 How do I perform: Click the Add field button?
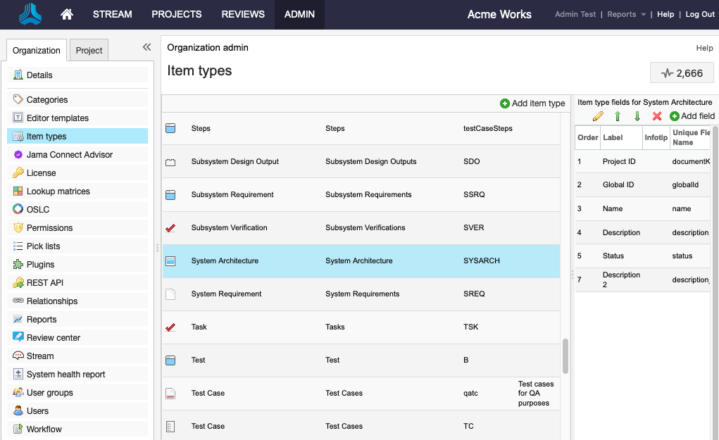(692, 116)
